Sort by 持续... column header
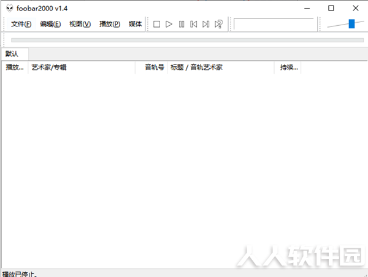This screenshot has height=277, width=368. (x=288, y=68)
